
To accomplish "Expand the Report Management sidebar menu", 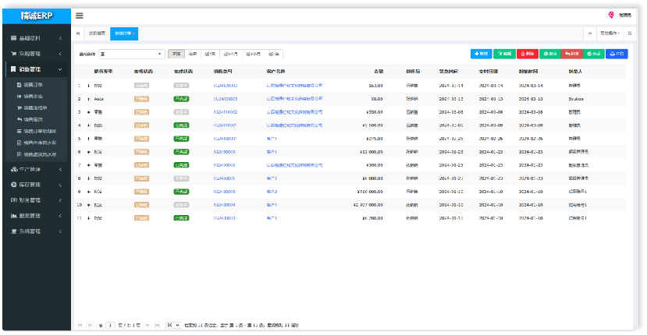I will click(37, 216).
